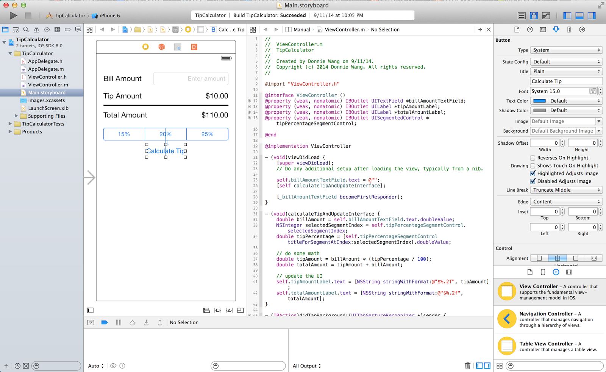The height and width of the screenshot is (372, 606).
Task: Check Shows Touch On Highlight
Action: pos(533,166)
